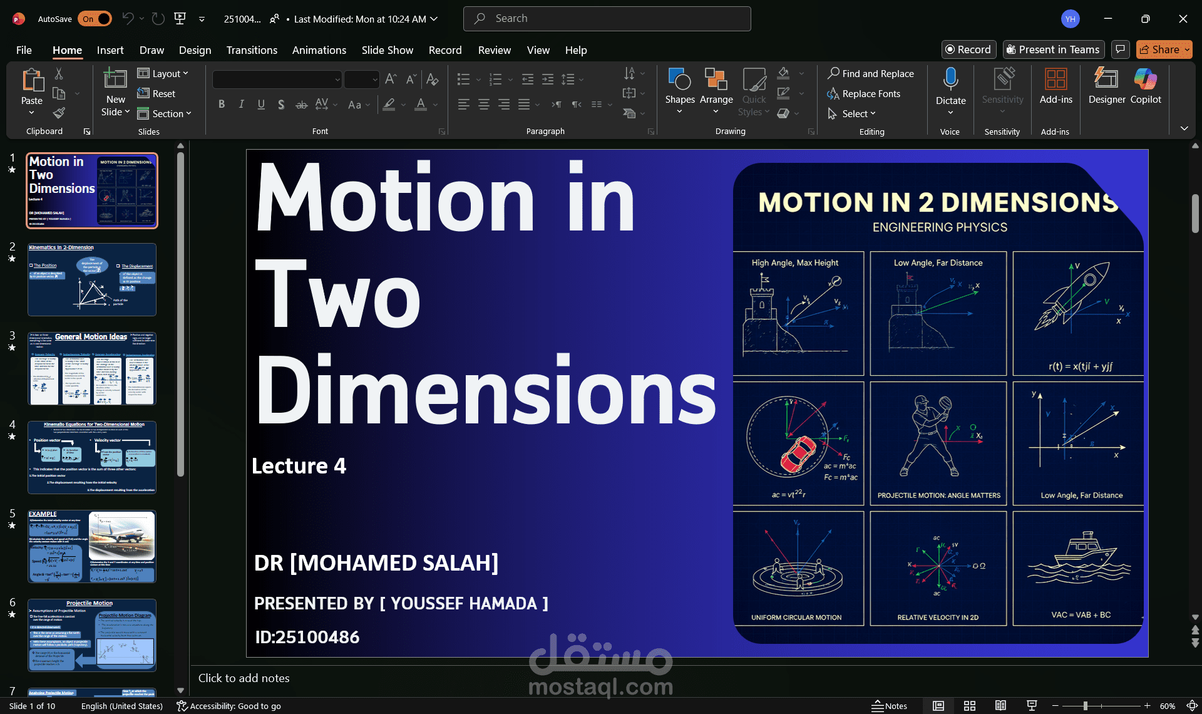Start slide show from the status bar
Image resolution: width=1202 pixels, height=714 pixels.
1032,706
